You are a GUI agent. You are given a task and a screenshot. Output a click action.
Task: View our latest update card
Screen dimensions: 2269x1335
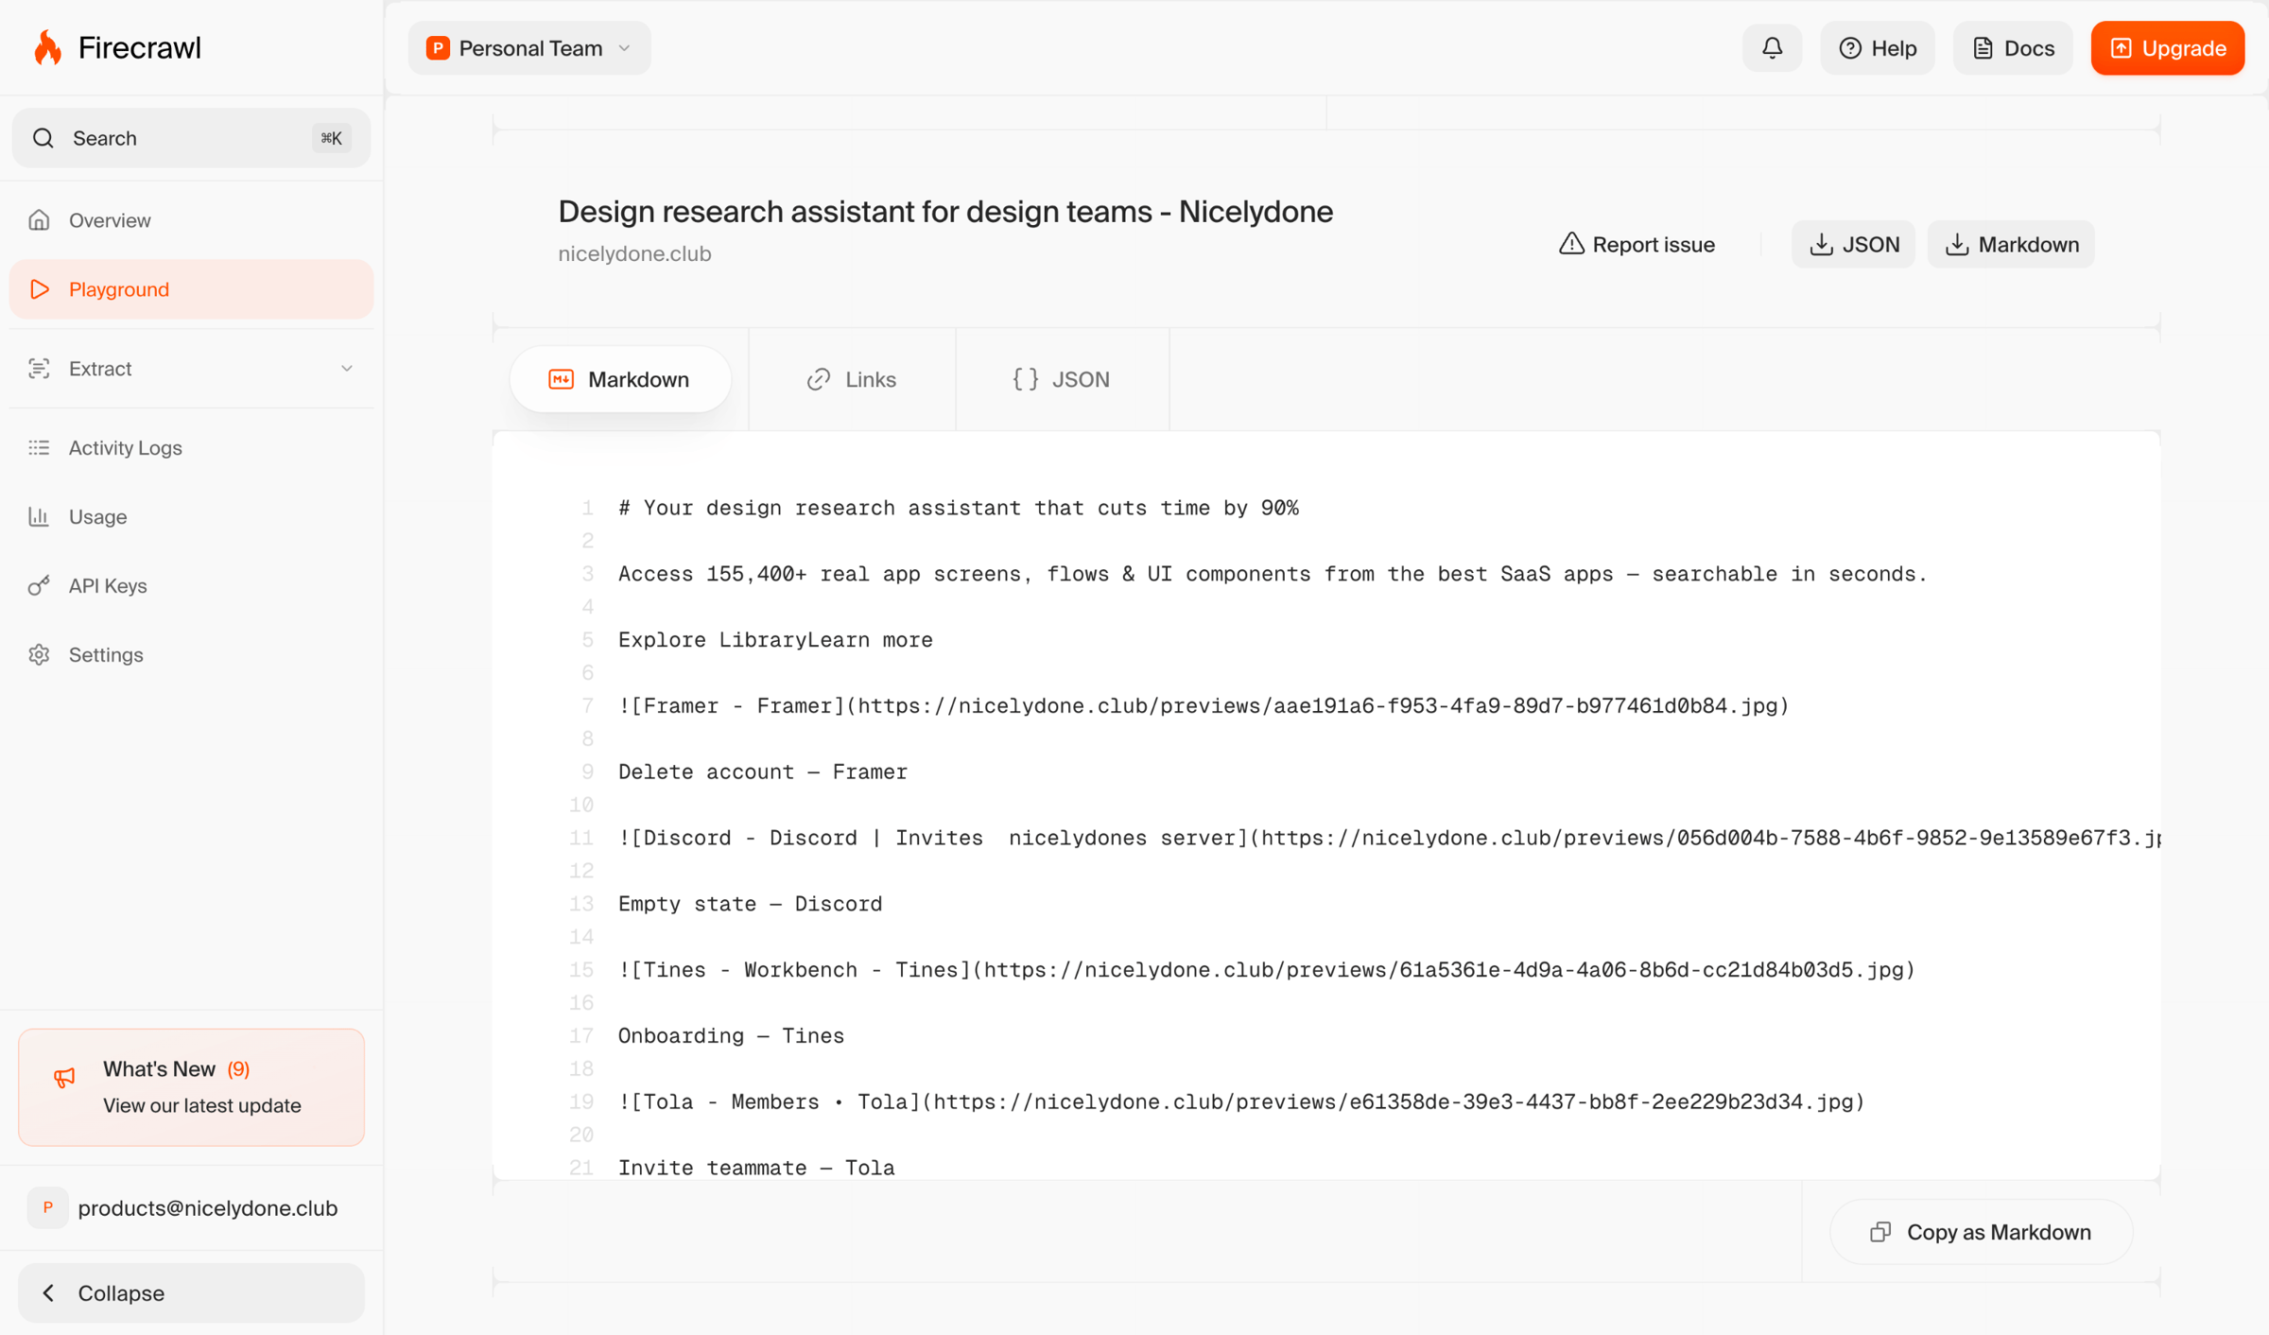[191, 1087]
